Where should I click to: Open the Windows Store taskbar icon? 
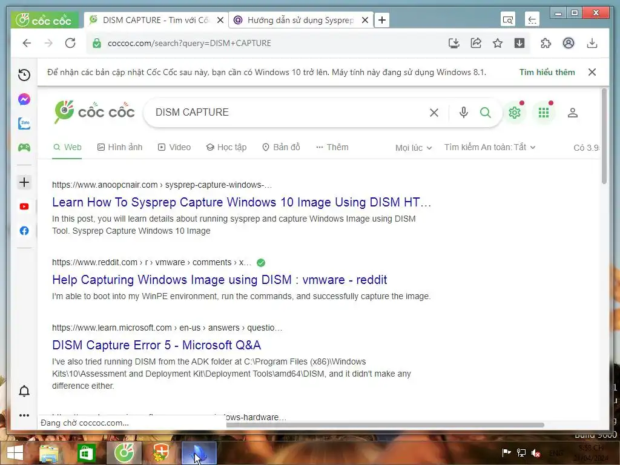coord(86,453)
